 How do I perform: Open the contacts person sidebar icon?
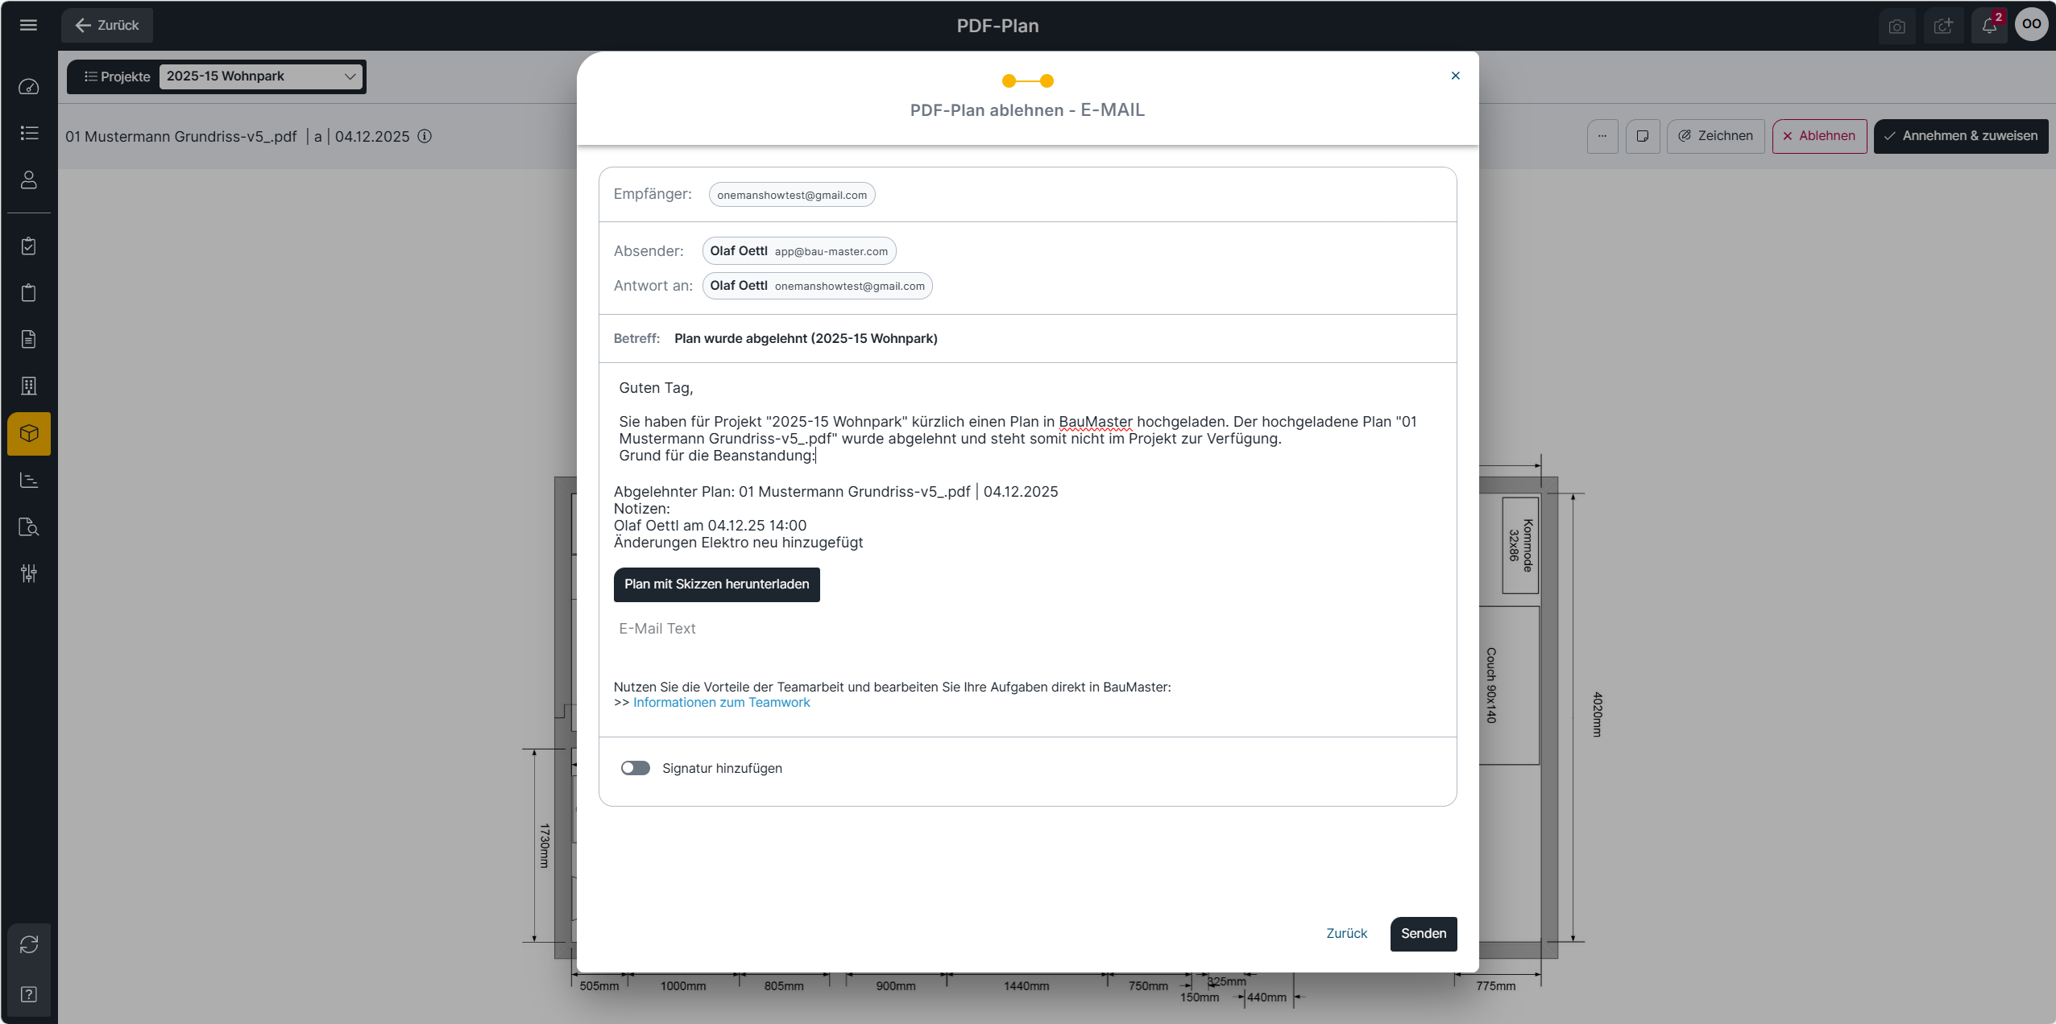(x=29, y=180)
